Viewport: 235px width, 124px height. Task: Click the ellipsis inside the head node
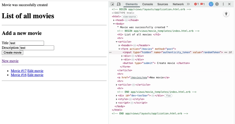click(x=126, y=20)
